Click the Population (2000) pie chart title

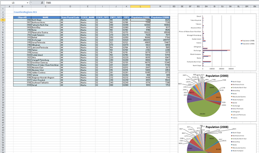(217, 76)
